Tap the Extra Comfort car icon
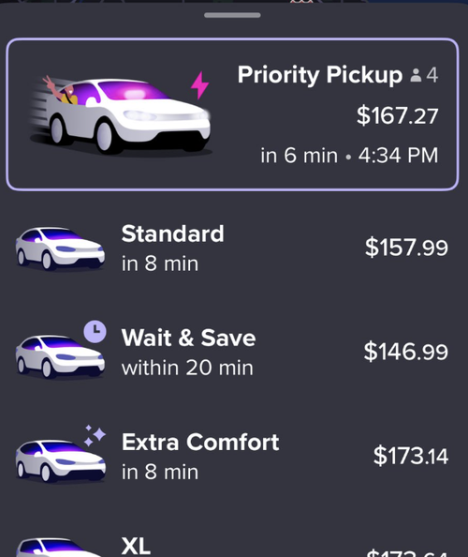The image size is (468, 557). pos(60,460)
